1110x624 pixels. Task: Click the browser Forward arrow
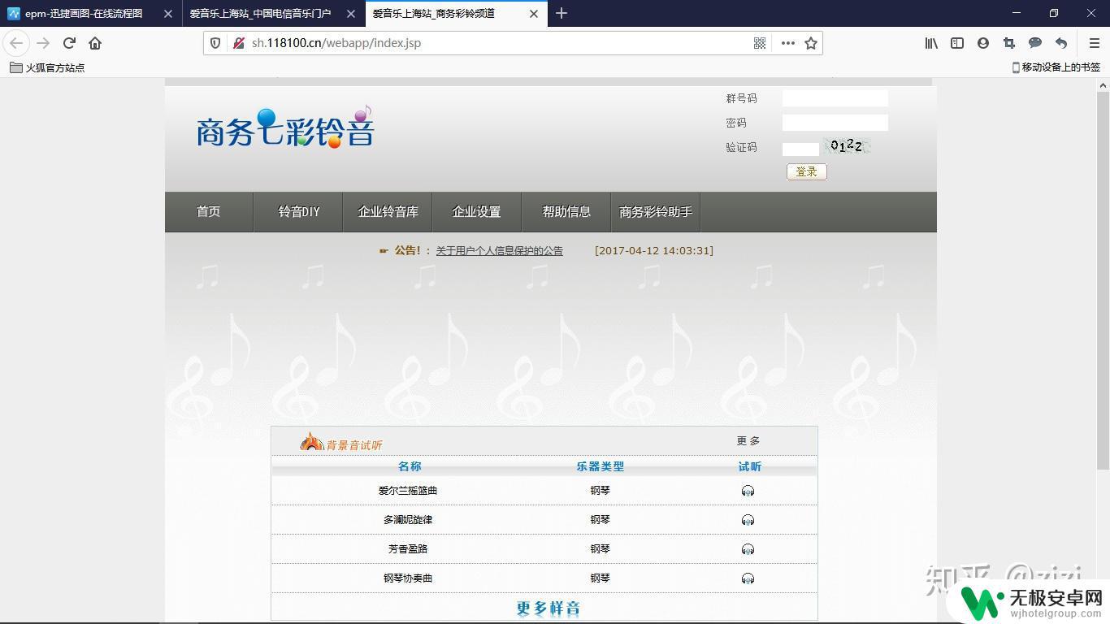(43, 43)
